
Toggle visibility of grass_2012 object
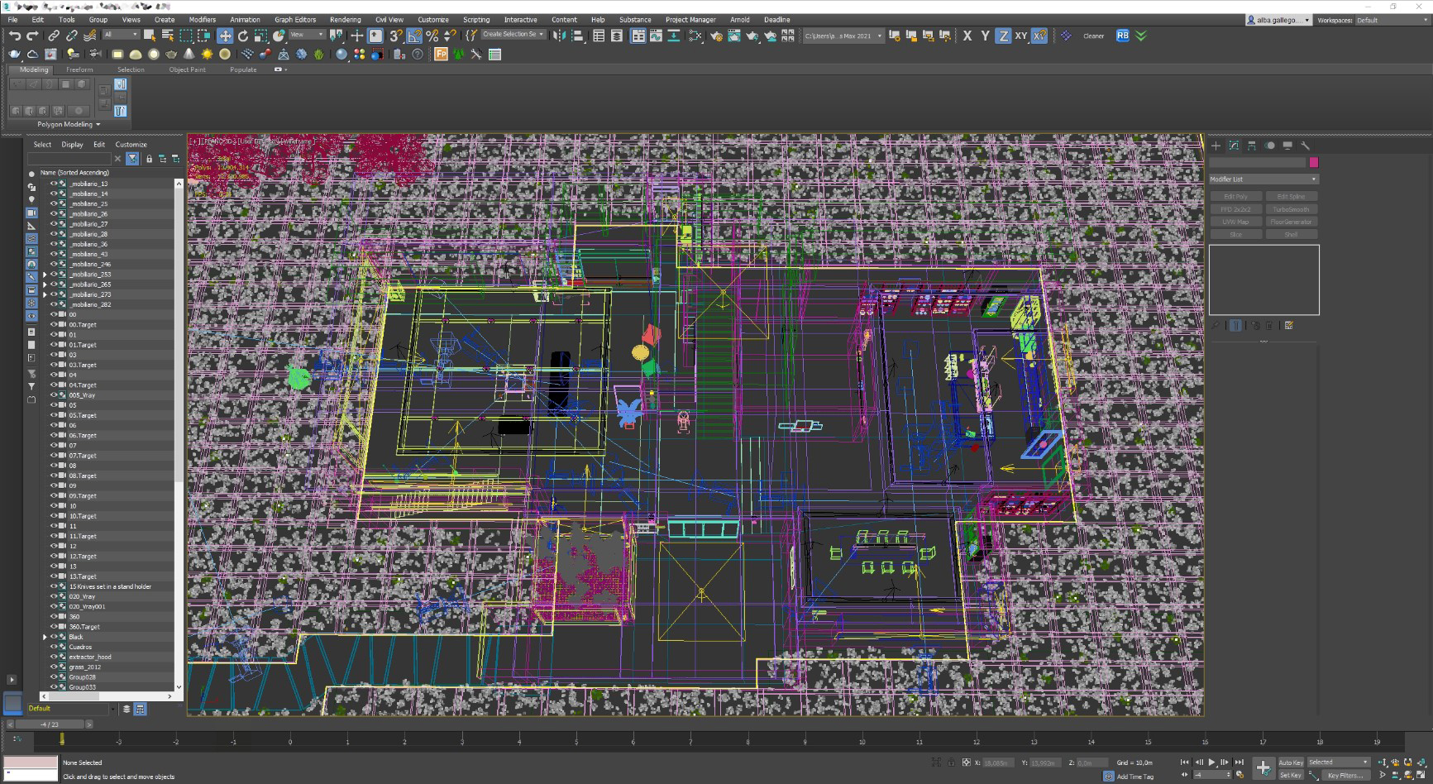click(x=54, y=667)
